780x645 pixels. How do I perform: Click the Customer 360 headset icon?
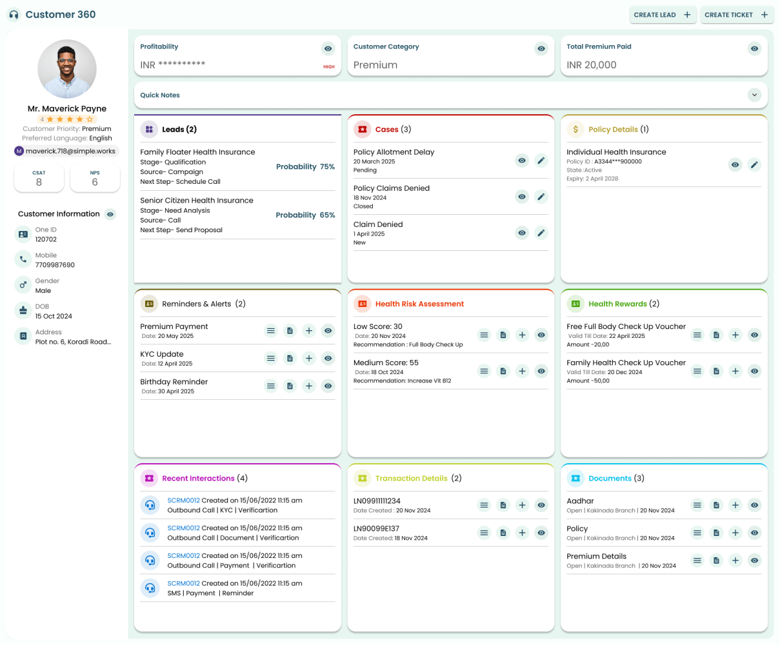click(14, 14)
